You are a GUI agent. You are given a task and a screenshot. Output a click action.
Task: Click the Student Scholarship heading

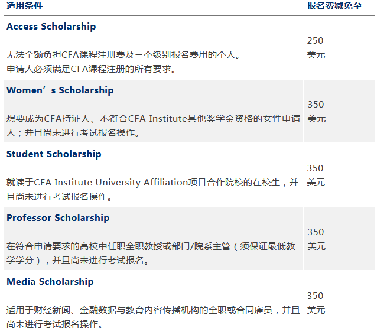click(x=54, y=154)
